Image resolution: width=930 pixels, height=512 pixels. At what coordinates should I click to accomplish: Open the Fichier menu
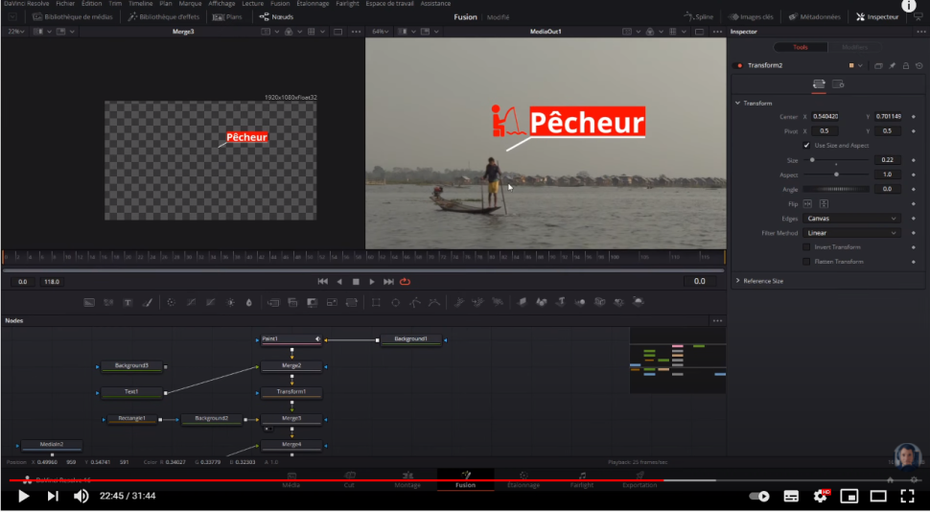[65, 4]
